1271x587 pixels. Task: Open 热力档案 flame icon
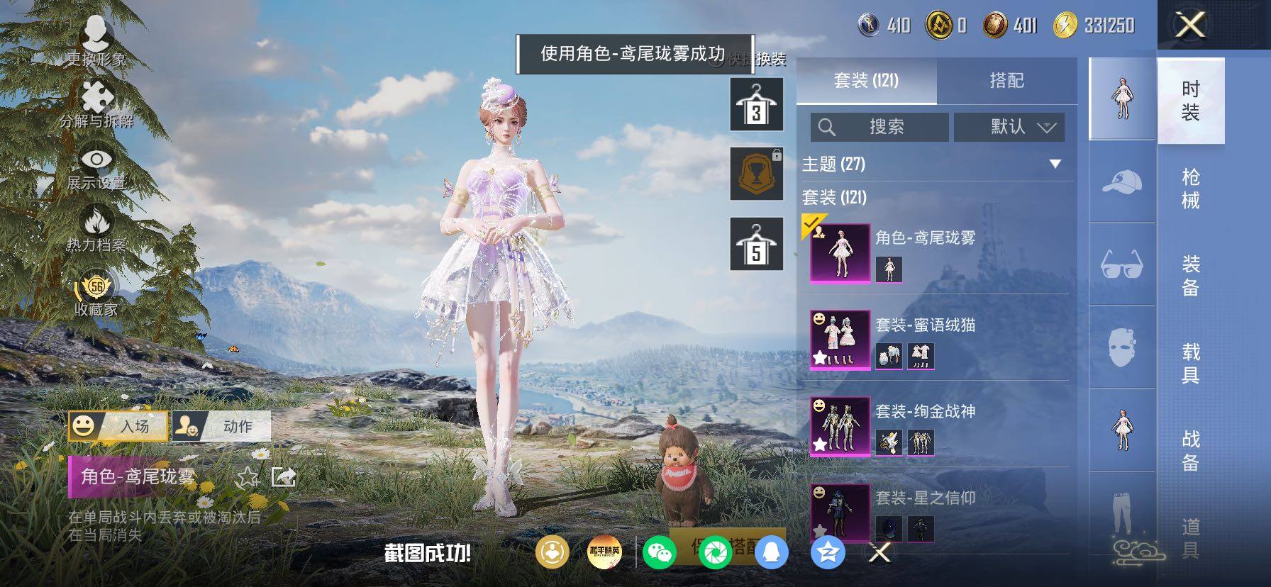pyautogui.click(x=96, y=229)
